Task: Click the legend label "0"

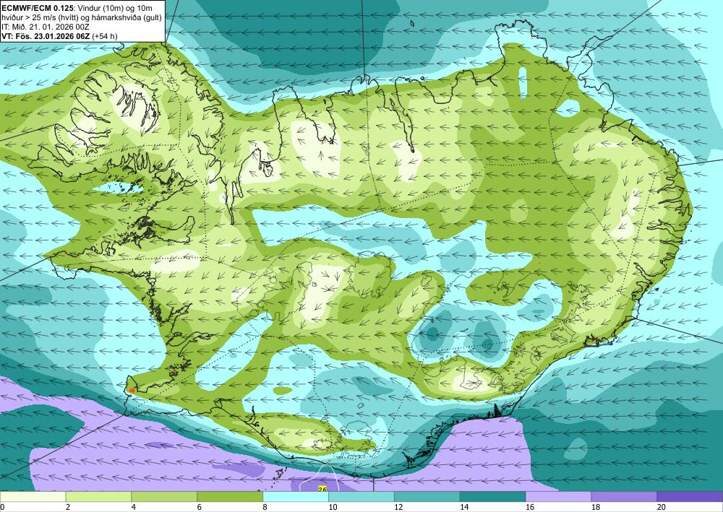Action: pos(2,507)
